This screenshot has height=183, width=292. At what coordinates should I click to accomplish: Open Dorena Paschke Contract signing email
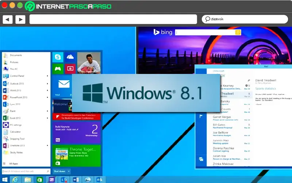click(x=231, y=149)
